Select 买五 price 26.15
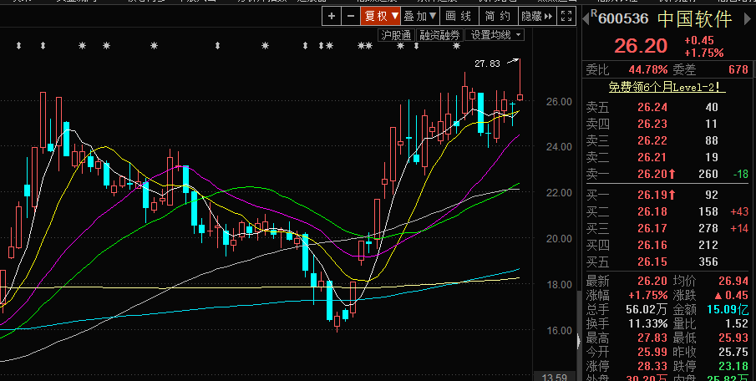Screen dimensions: 756x381 tap(652, 262)
